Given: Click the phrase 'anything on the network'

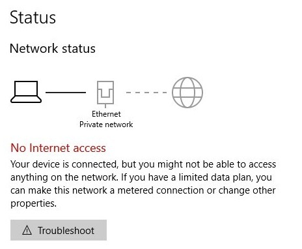Looking at the screenshot, I should pyautogui.click(x=64, y=177).
